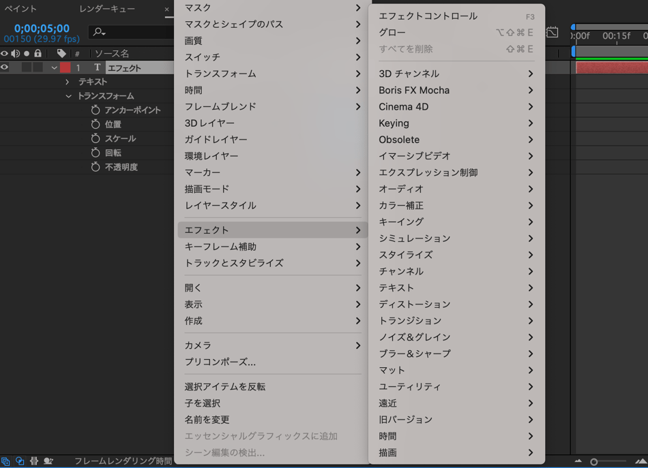
Task: Expand the テキスト property group
Action: [68, 82]
